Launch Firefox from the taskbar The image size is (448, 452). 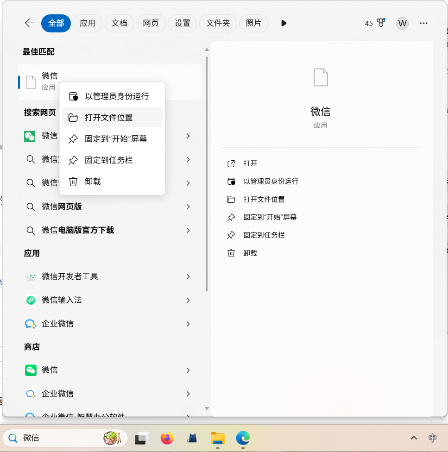pos(167,439)
